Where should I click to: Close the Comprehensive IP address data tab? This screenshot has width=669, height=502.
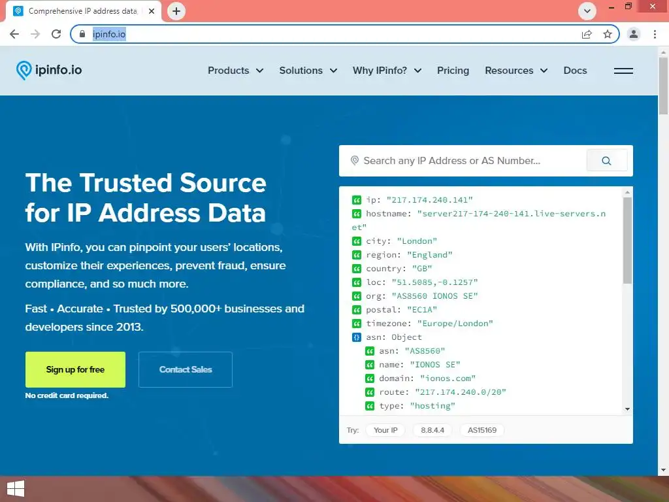152,11
